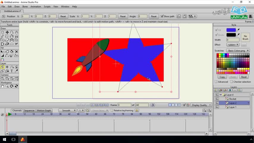Image resolution: width=254 pixels, height=143 pixels.
Task: Open toolbar options dropdown arrow after flip icons
Action: pyautogui.click(x=195, y=16)
